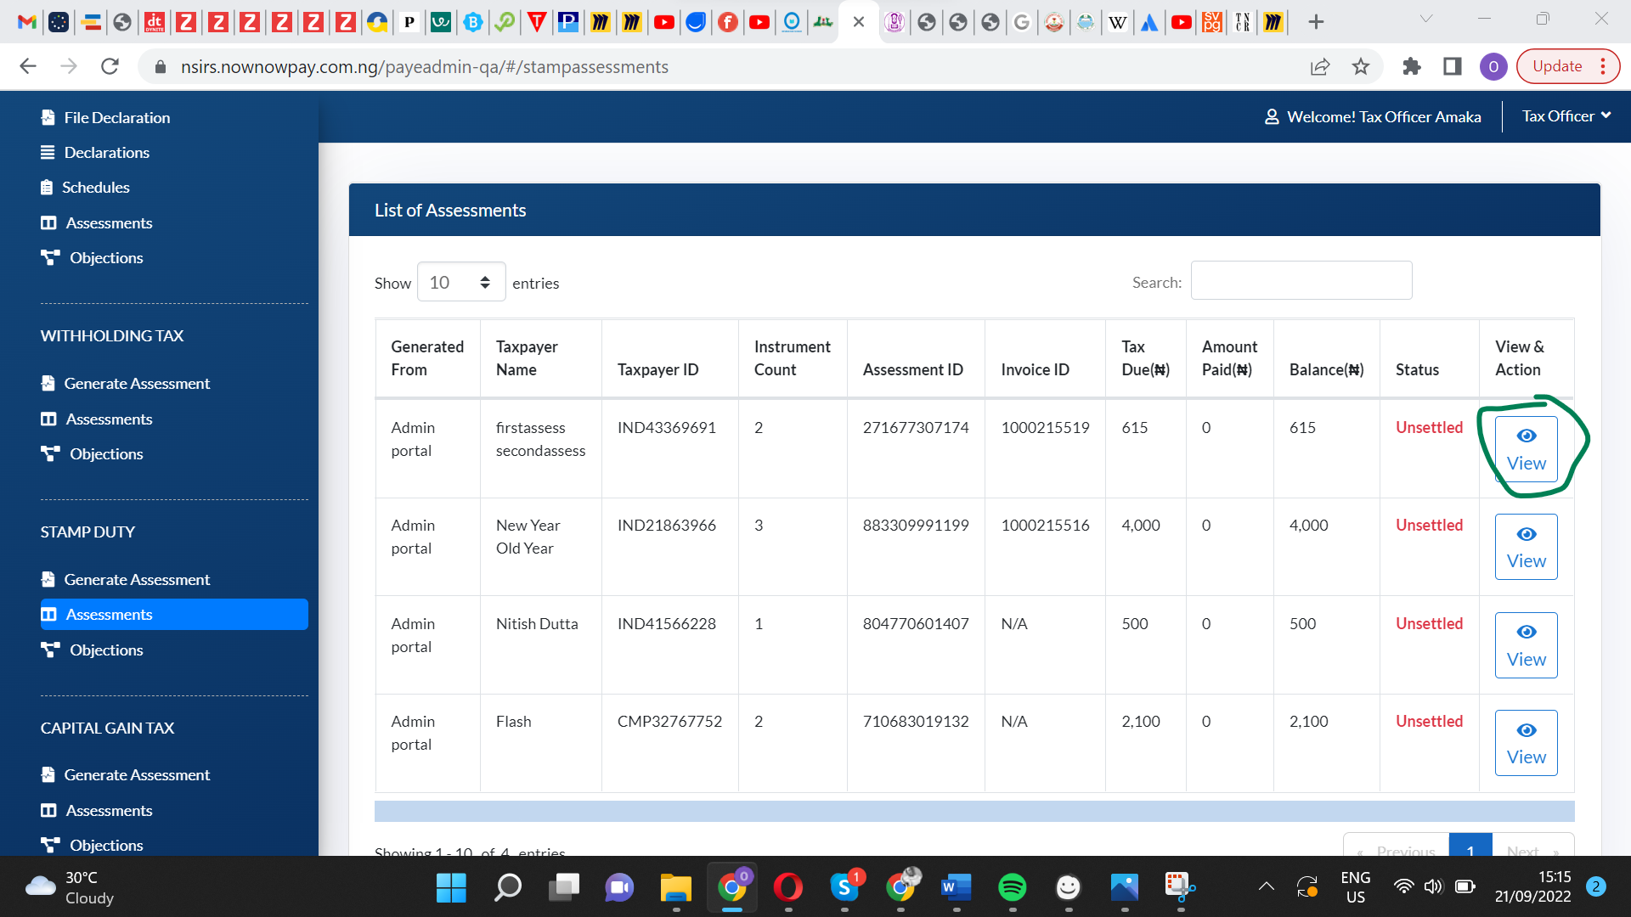Share this page icon in address bar

(x=1319, y=66)
